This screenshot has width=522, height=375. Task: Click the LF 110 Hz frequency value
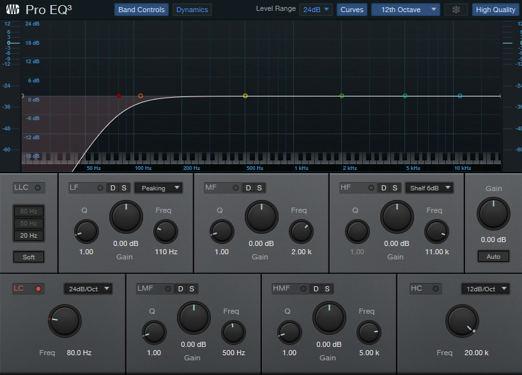point(166,252)
